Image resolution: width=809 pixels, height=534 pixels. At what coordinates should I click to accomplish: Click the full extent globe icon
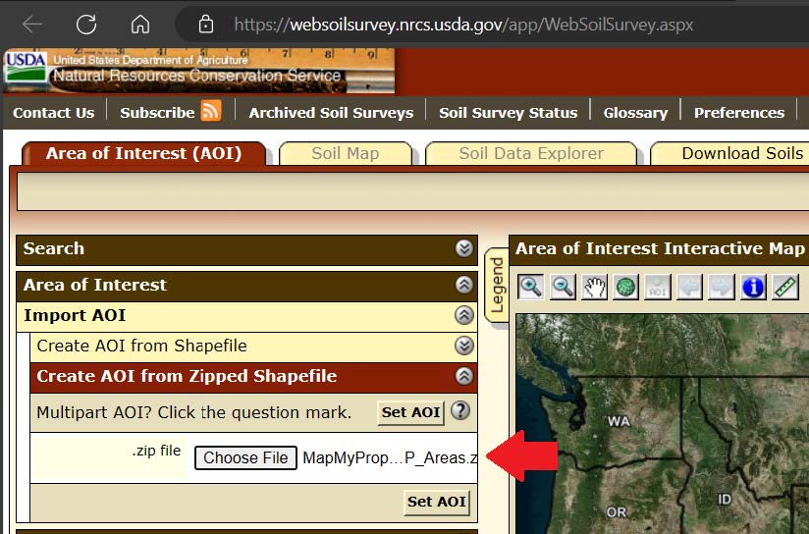[625, 287]
